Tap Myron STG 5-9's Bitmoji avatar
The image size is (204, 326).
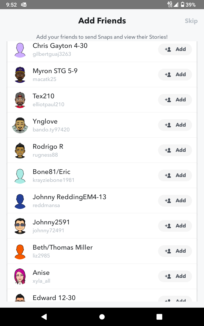click(20, 75)
